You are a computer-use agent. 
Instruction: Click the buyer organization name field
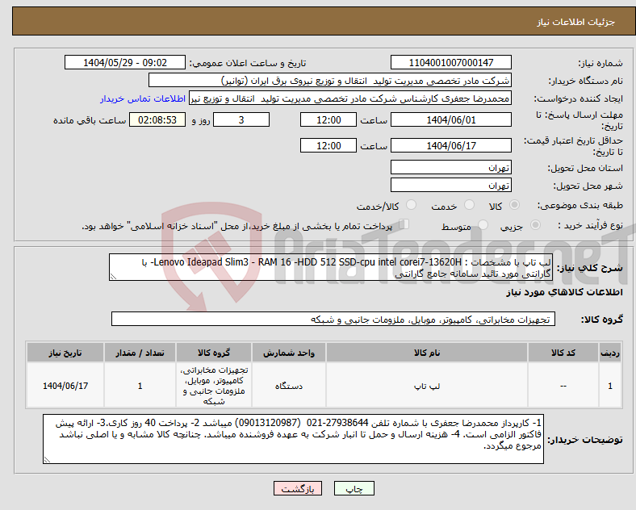pyautogui.click(x=330, y=80)
